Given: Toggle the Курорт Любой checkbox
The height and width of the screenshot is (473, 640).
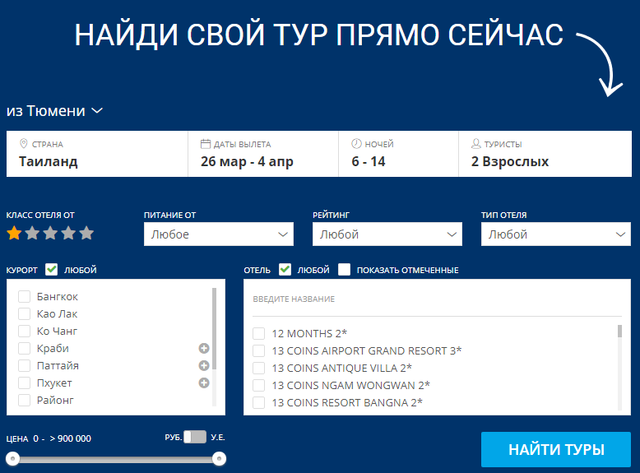Looking at the screenshot, I should coord(52,269).
